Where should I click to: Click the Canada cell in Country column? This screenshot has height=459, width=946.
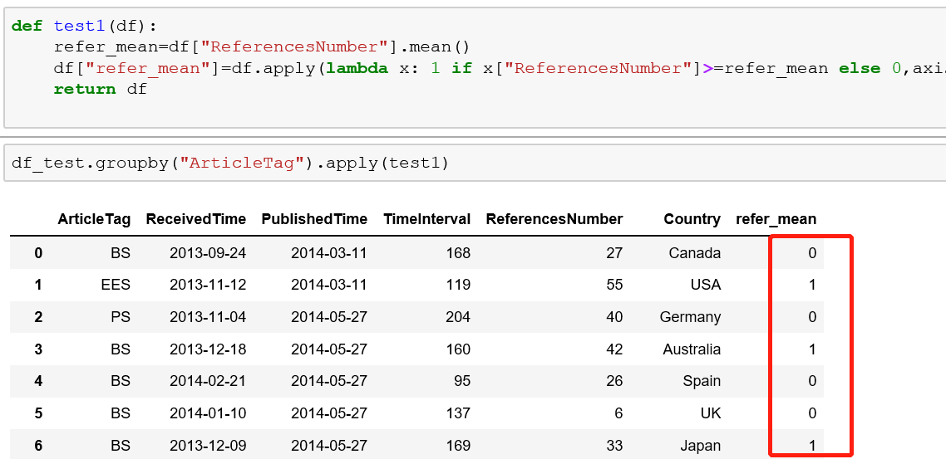[x=694, y=252]
